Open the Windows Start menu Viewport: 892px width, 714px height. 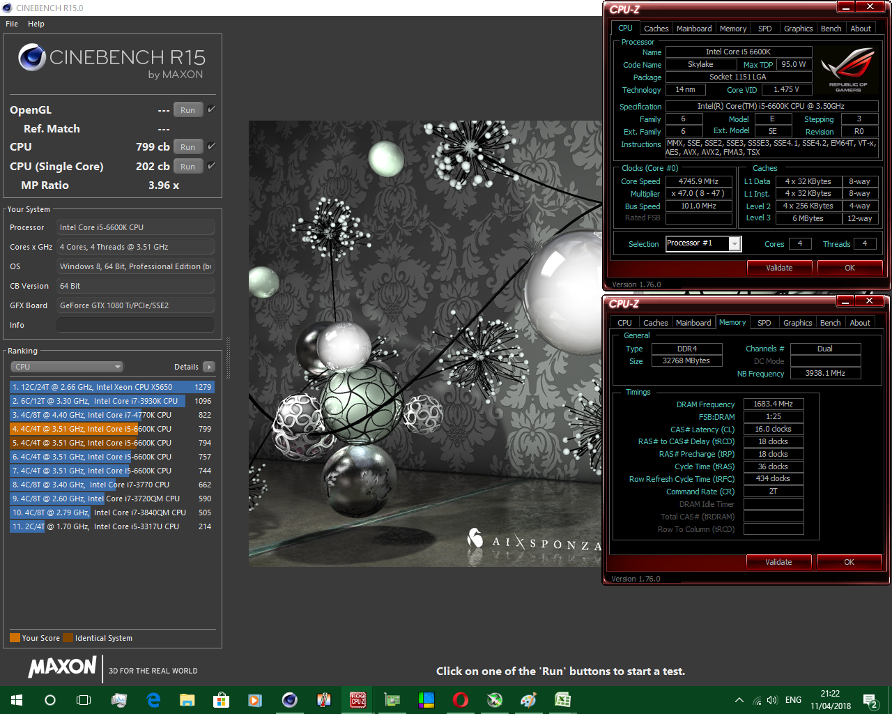coord(17,699)
